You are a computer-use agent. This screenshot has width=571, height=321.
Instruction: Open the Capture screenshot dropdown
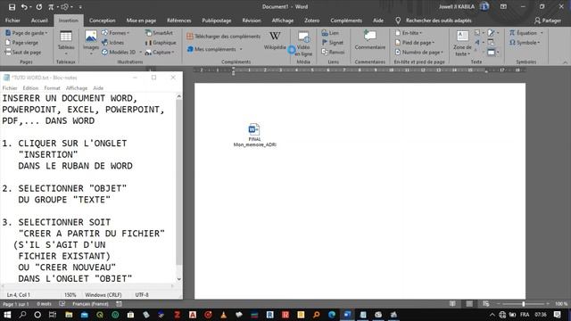point(160,52)
